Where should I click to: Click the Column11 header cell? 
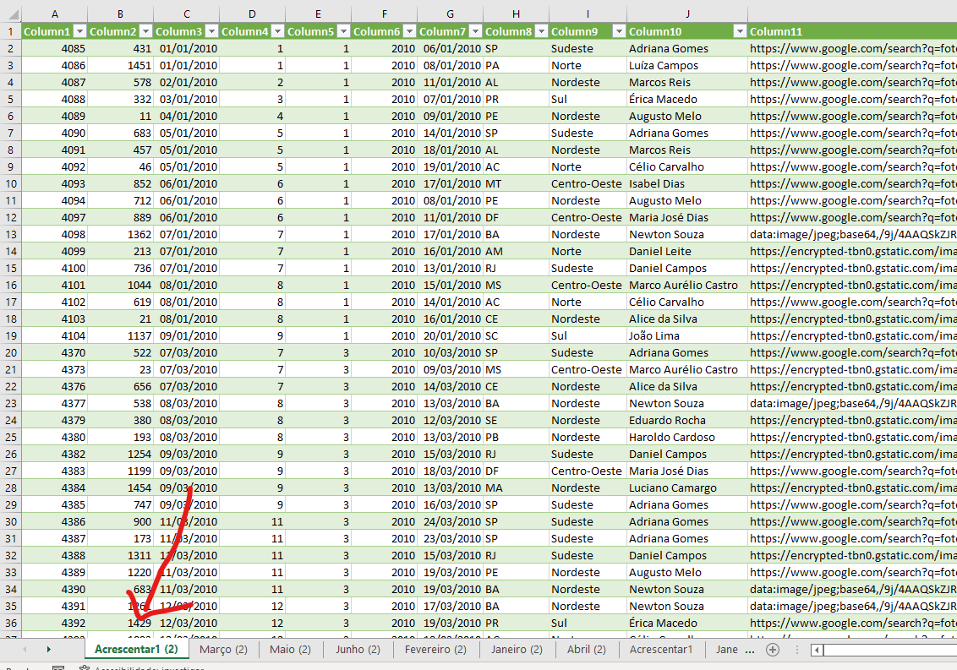point(852,31)
